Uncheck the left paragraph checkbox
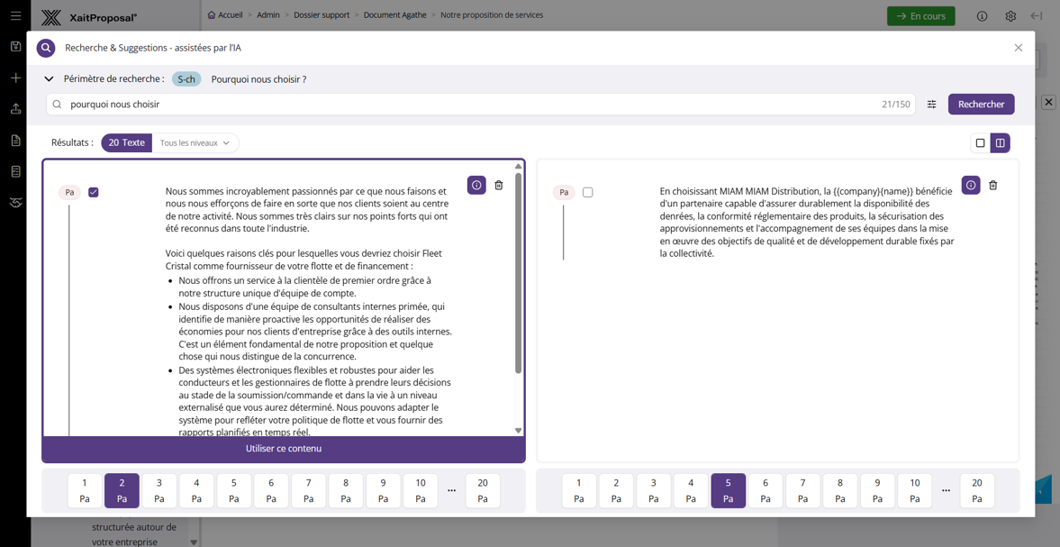Screen dimensions: 1060x547 point(94,192)
